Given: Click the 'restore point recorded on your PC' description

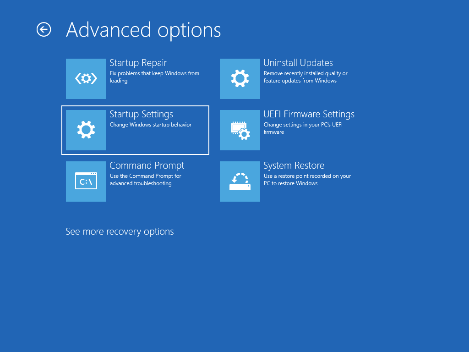Looking at the screenshot, I should [306, 180].
